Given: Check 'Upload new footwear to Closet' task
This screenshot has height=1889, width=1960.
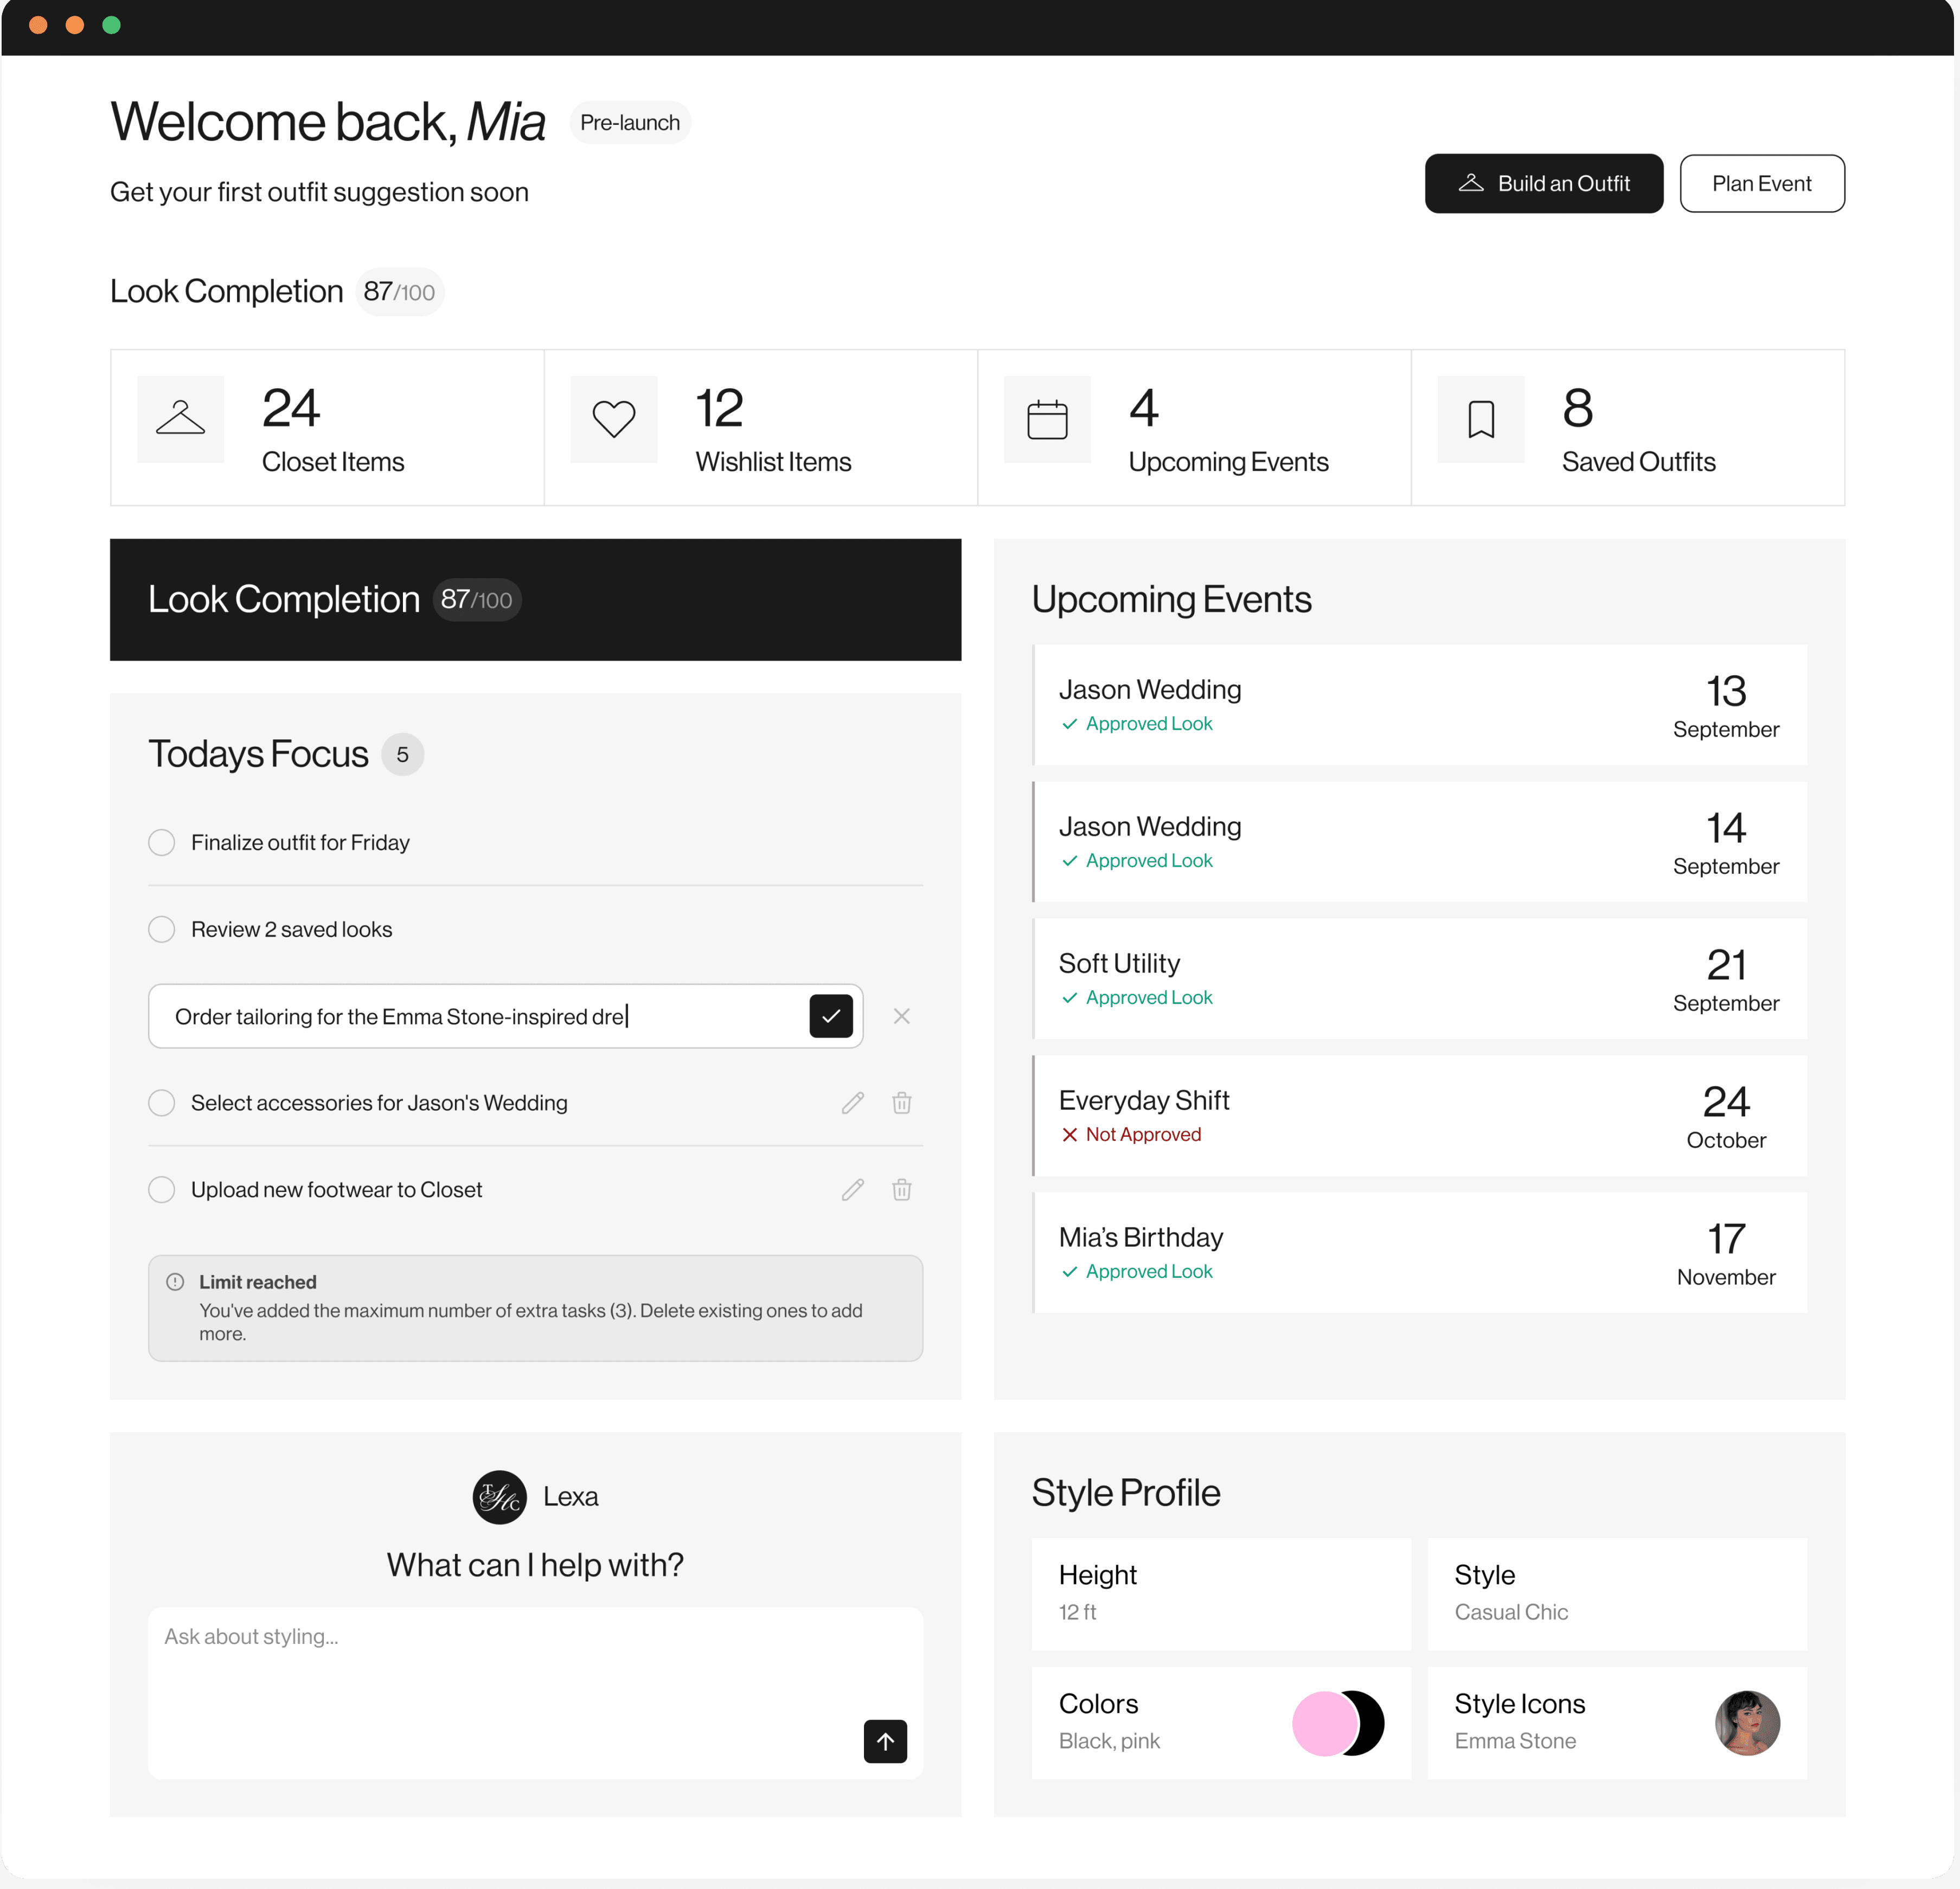Looking at the screenshot, I should pyautogui.click(x=161, y=1189).
